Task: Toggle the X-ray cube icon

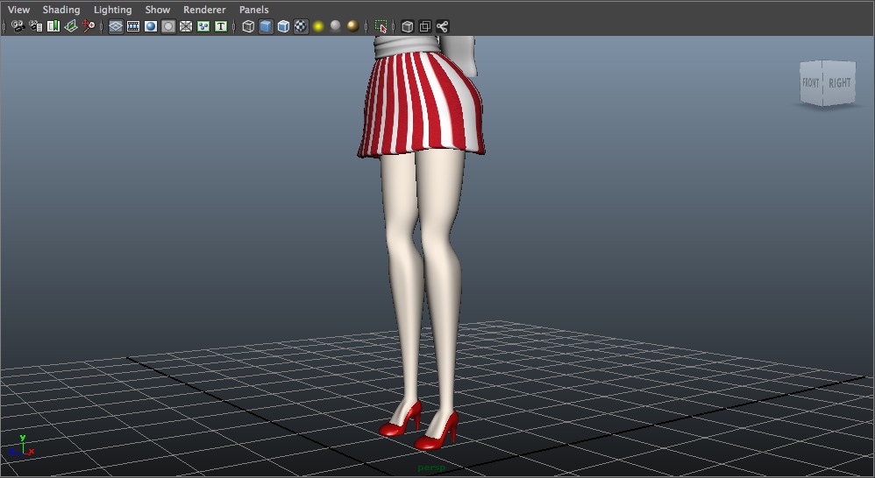Action: click(x=408, y=26)
